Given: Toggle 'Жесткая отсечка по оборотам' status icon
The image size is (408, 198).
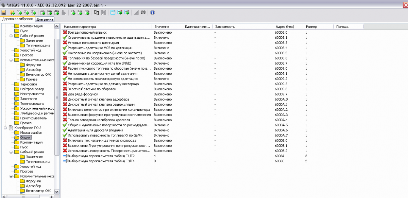Looking at the screenshot, I should tap(65, 89).
